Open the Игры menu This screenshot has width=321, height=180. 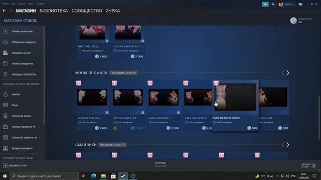[x=30, y=3]
